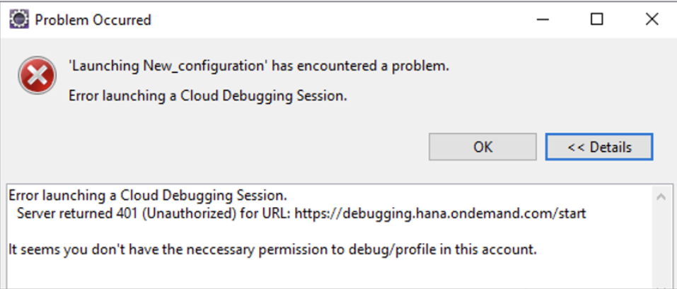Viewport: 677px width, 289px height.
Task: Maximize the Problem Occurred dialog
Action: [x=596, y=19]
